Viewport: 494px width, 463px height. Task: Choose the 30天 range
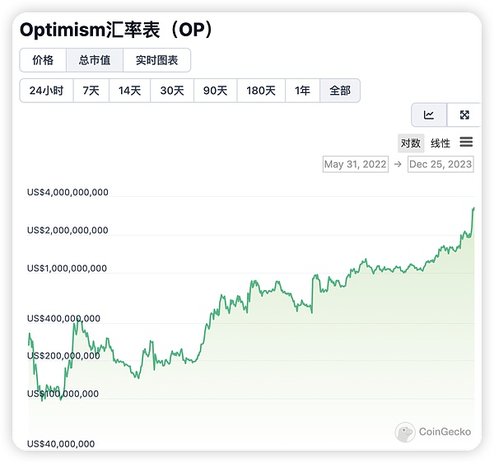point(172,91)
